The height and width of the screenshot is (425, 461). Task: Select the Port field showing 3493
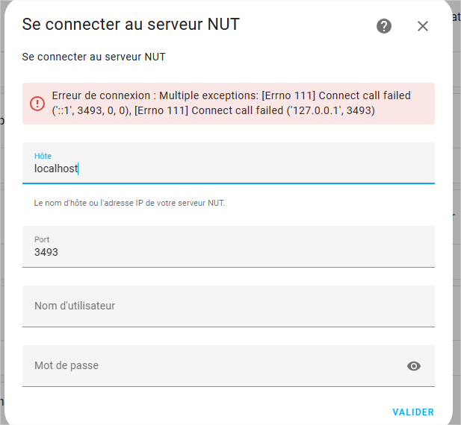pos(229,247)
